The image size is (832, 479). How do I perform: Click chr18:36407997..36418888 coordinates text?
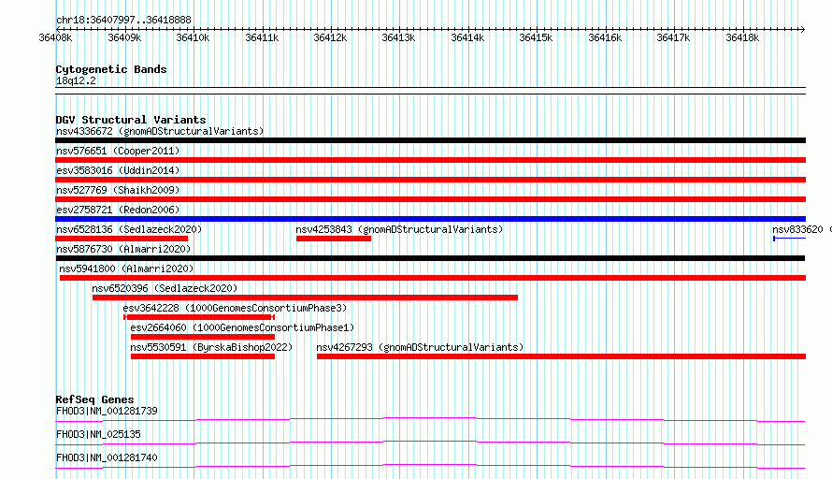[123, 20]
